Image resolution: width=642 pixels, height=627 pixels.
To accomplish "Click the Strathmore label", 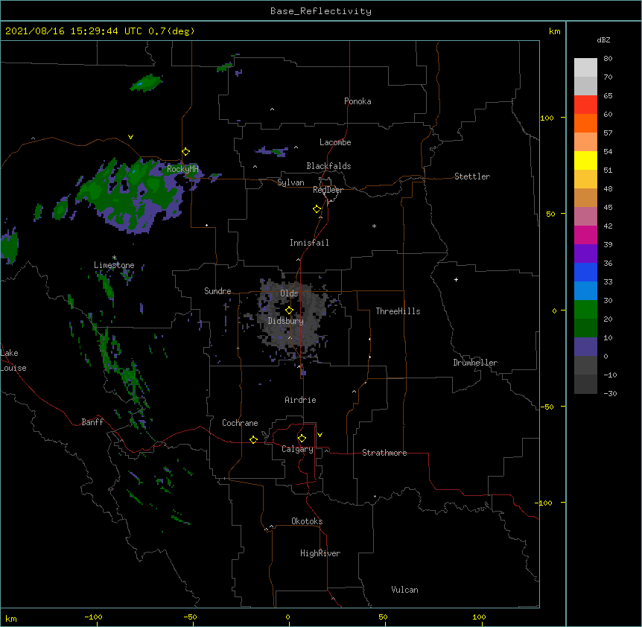I will click(x=384, y=453).
